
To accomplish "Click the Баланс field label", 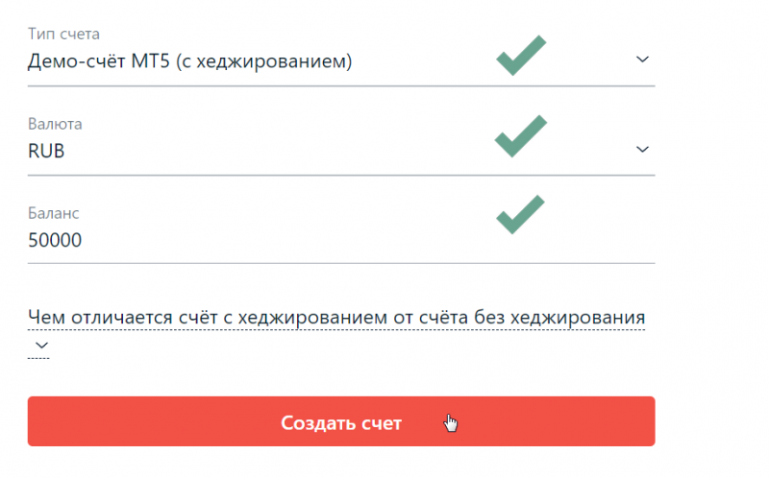I will click(x=56, y=213).
